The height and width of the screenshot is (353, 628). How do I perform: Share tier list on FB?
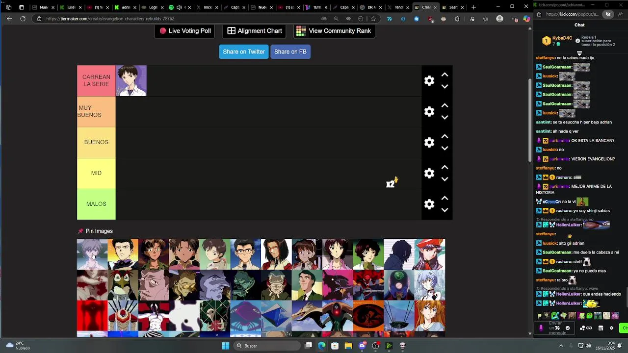(x=290, y=51)
